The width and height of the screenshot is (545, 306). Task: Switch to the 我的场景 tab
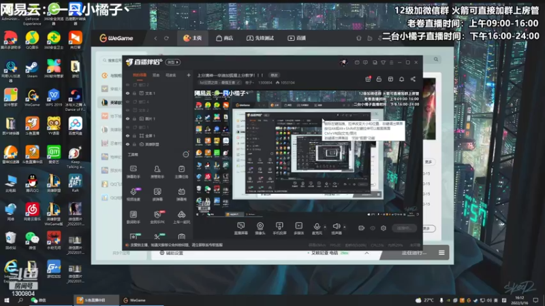tap(140, 75)
